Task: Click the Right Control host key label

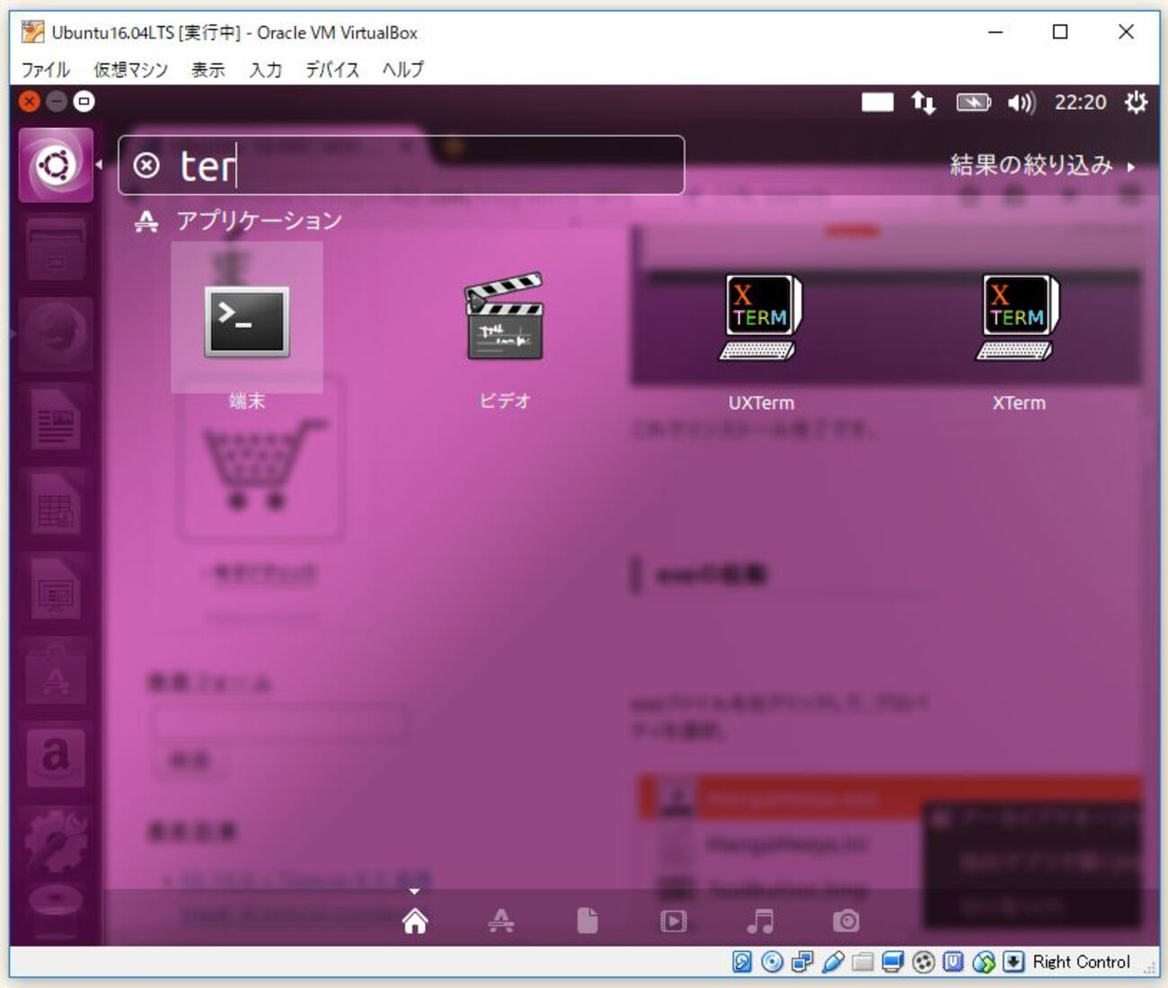Action: point(1081,962)
